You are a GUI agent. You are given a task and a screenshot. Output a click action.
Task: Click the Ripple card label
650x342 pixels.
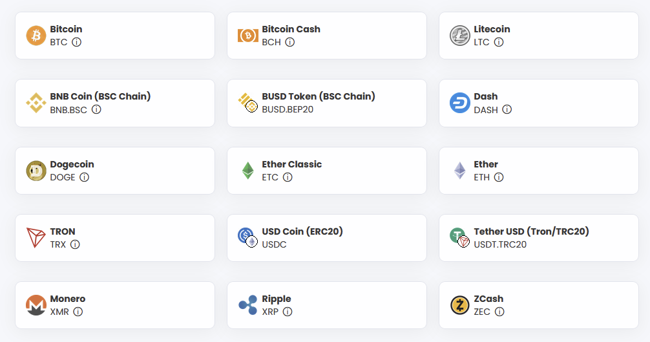pos(277,299)
